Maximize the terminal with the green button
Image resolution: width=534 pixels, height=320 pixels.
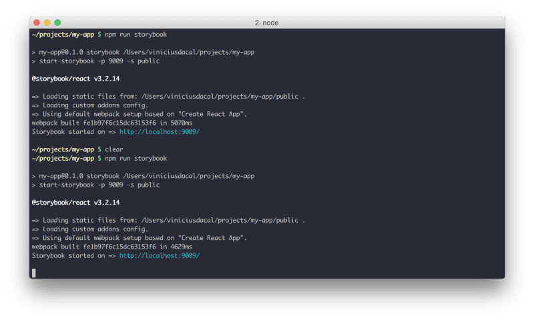point(57,23)
